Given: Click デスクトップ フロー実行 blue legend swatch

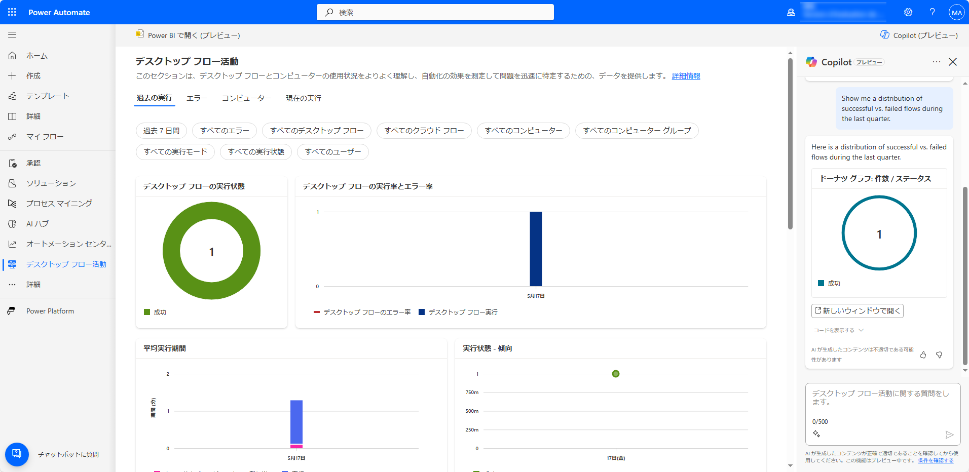Looking at the screenshot, I should tap(422, 312).
